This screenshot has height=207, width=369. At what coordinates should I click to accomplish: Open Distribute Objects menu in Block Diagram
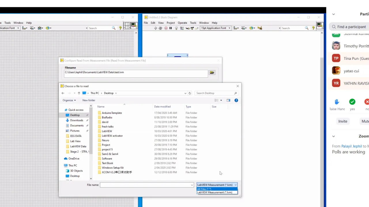(244, 28)
